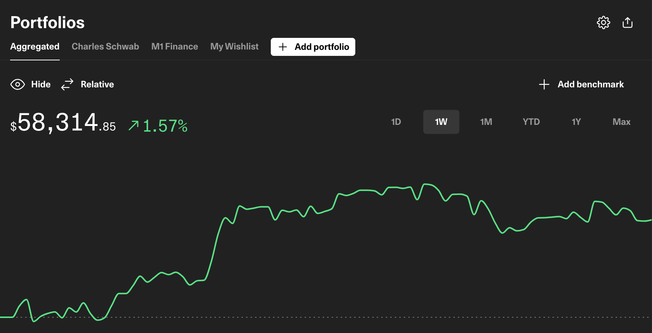Select the M1 Finance tab
This screenshot has width=652, height=333.
pos(174,46)
